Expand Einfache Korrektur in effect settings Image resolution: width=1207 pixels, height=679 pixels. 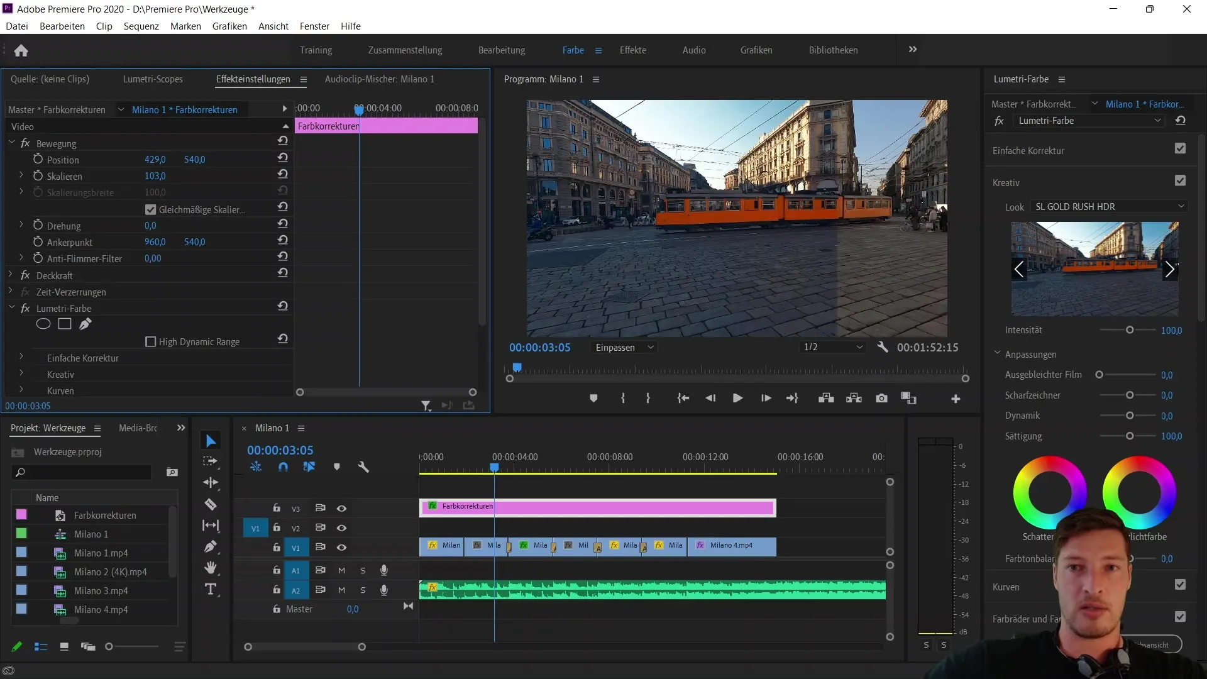[x=21, y=357]
